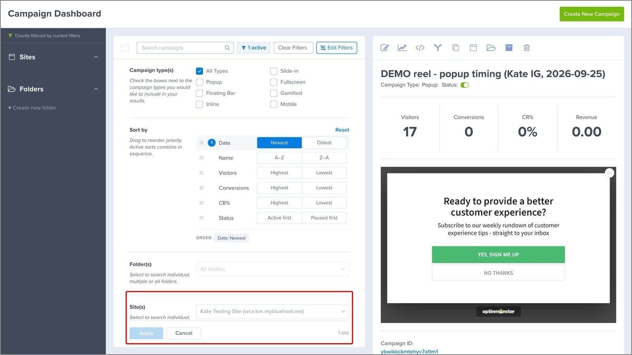
Task: Check the Popup campaign type
Action: coord(199,82)
